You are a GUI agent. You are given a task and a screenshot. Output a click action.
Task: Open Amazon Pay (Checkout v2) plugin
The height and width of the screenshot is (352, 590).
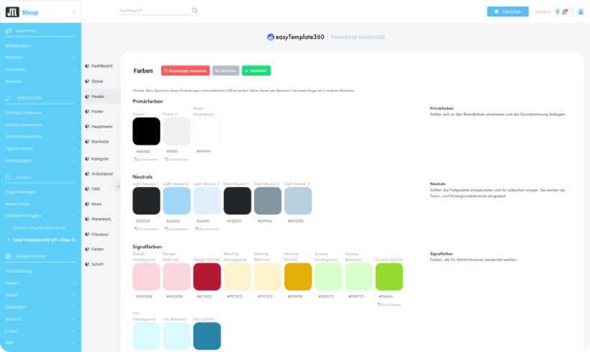coord(39,227)
